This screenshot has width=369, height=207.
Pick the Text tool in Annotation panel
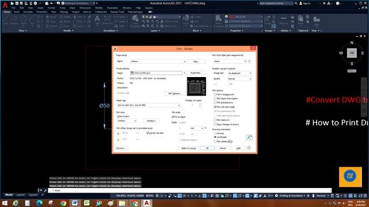coord(97,20)
